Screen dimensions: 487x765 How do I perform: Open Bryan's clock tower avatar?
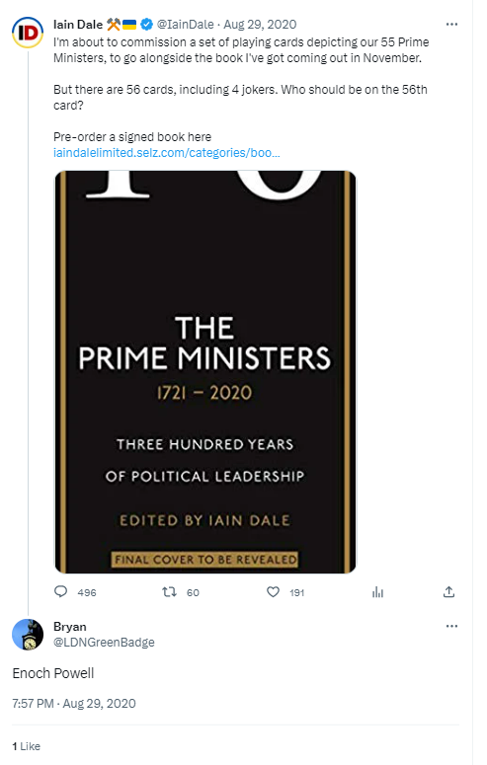click(x=28, y=635)
